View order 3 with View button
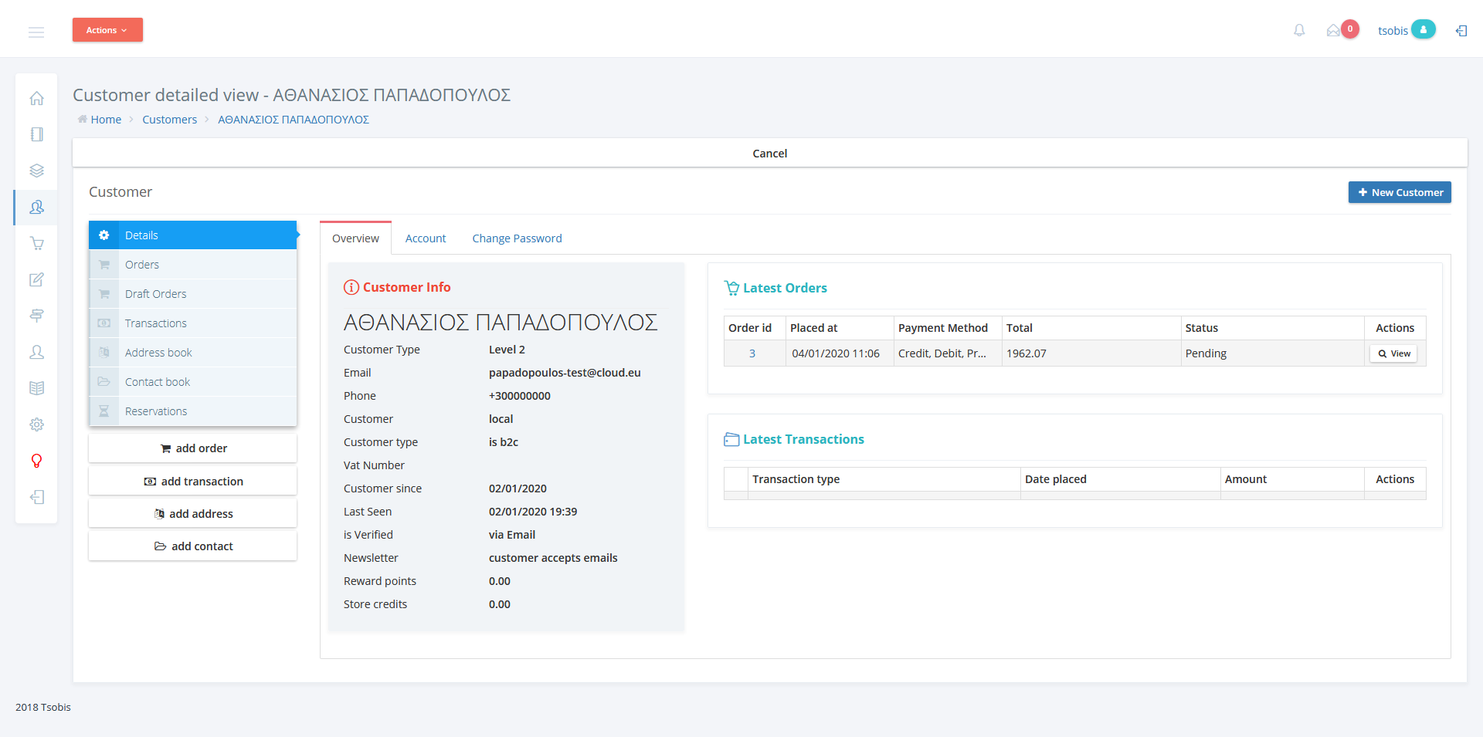 pyautogui.click(x=1393, y=353)
